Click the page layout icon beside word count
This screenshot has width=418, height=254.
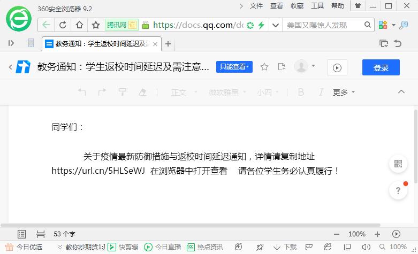tap(41, 234)
